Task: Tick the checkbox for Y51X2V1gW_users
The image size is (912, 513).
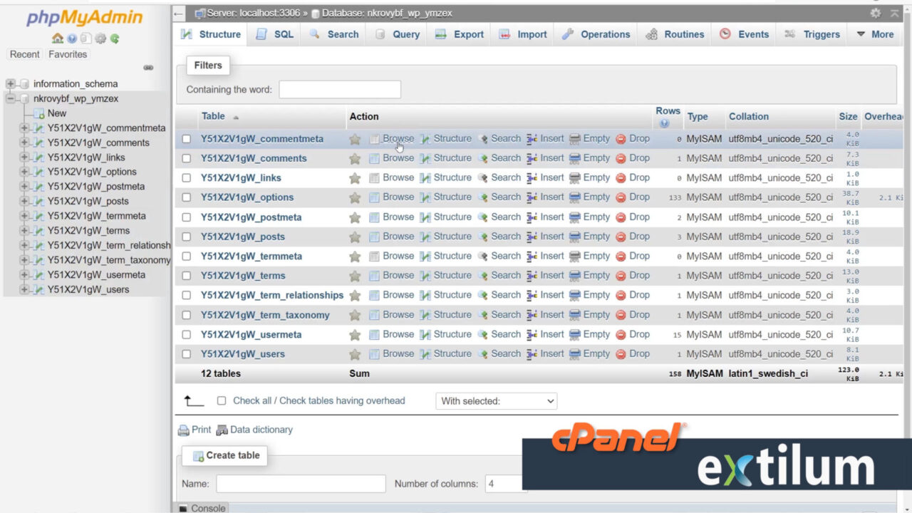Action: [x=186, y=353]
